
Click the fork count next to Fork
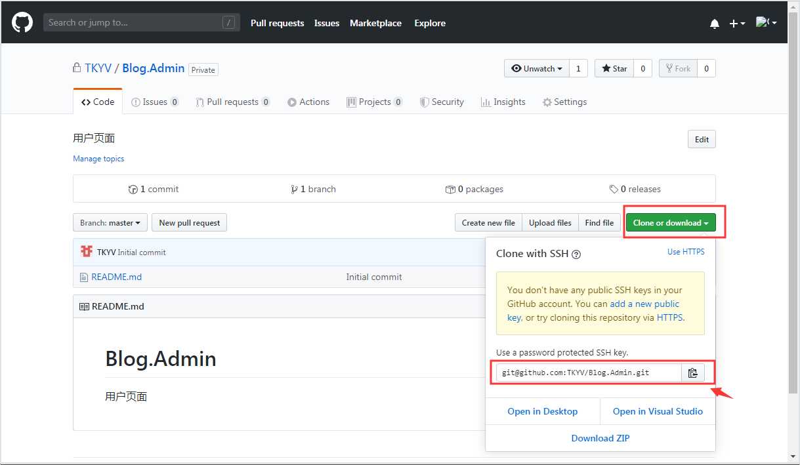coord(706,68)
